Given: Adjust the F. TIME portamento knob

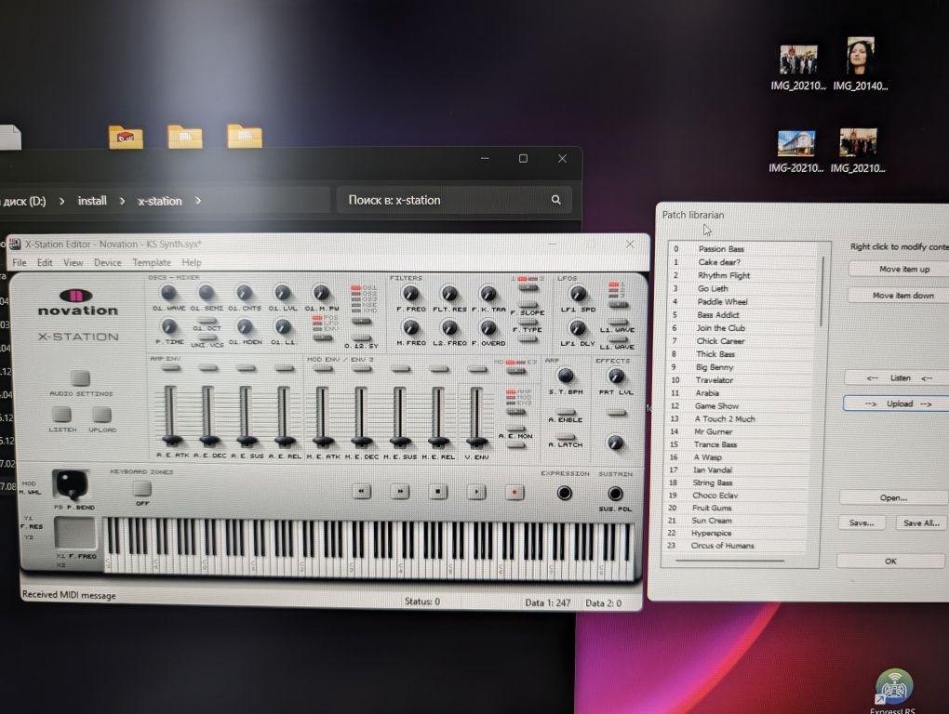Looking at the screenshot, I should click(169, 327).
